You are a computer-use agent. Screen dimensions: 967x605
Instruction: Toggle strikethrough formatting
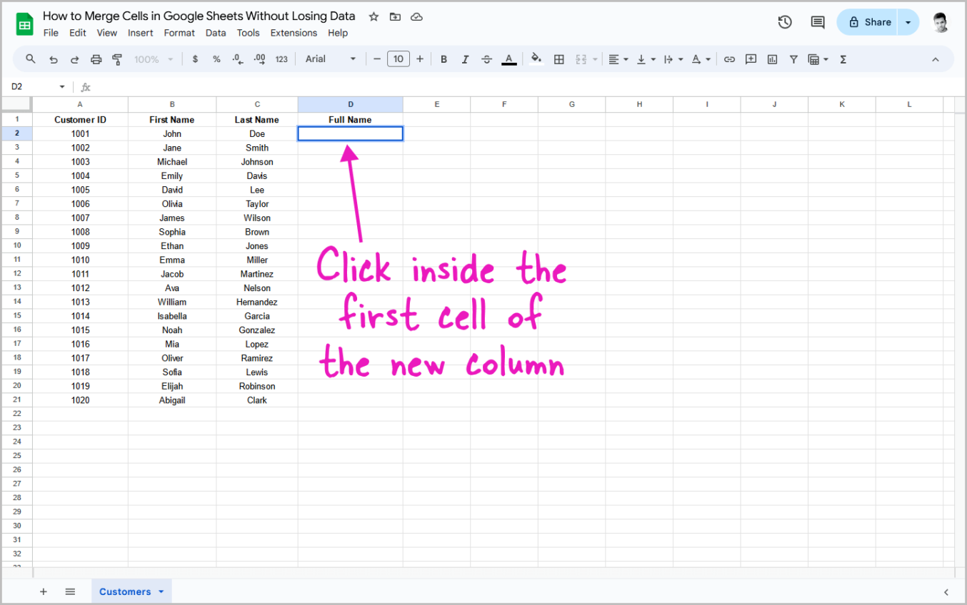coord(486,59)
